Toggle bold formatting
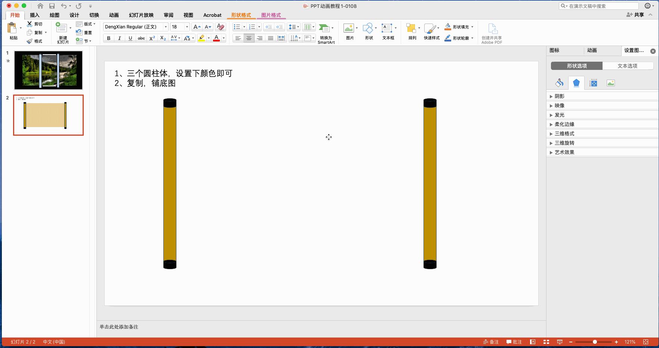This screenshot has height=348, width=659. point(108,38)
